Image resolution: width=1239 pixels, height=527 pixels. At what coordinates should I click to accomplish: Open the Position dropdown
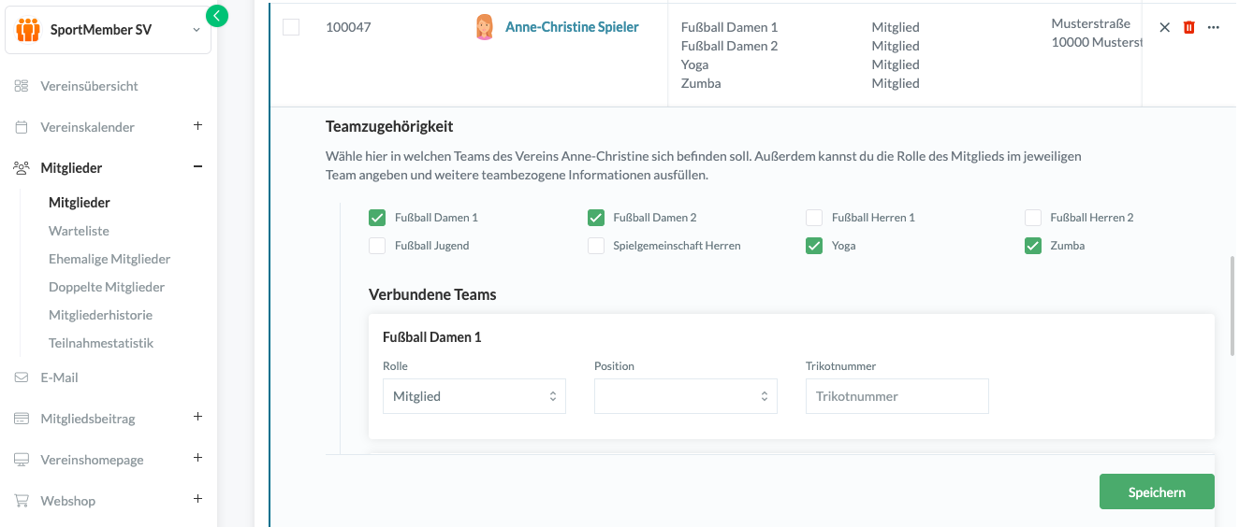[686, 396]
